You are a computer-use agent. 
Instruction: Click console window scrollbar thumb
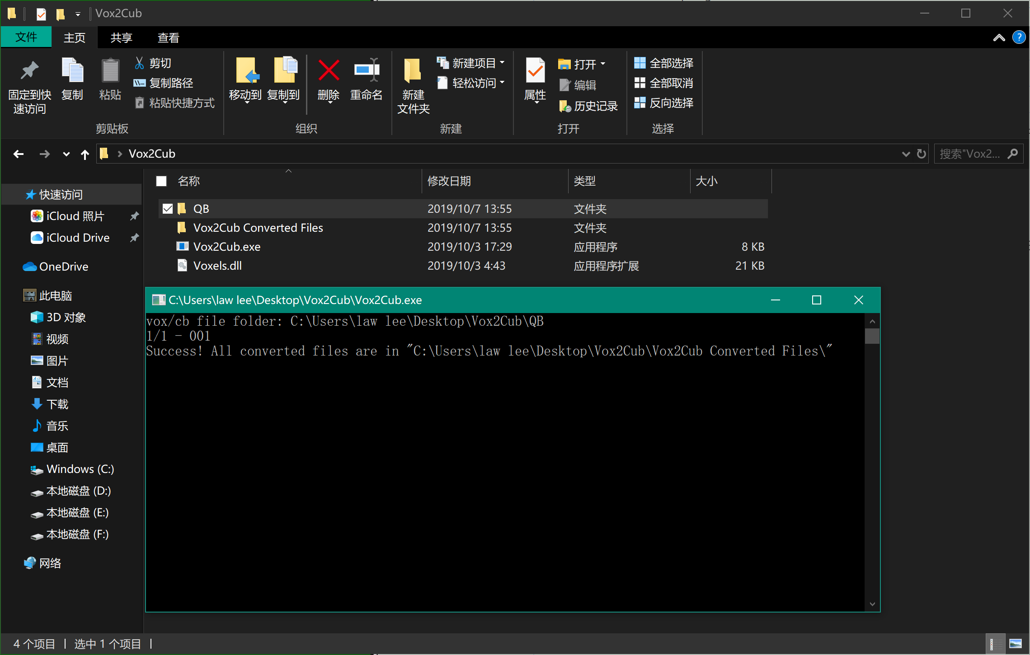pos(872,336)
